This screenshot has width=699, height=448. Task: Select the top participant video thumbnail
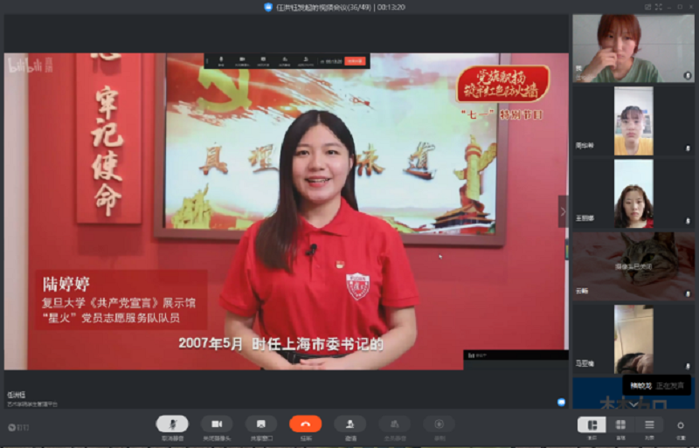pos(633,48)
